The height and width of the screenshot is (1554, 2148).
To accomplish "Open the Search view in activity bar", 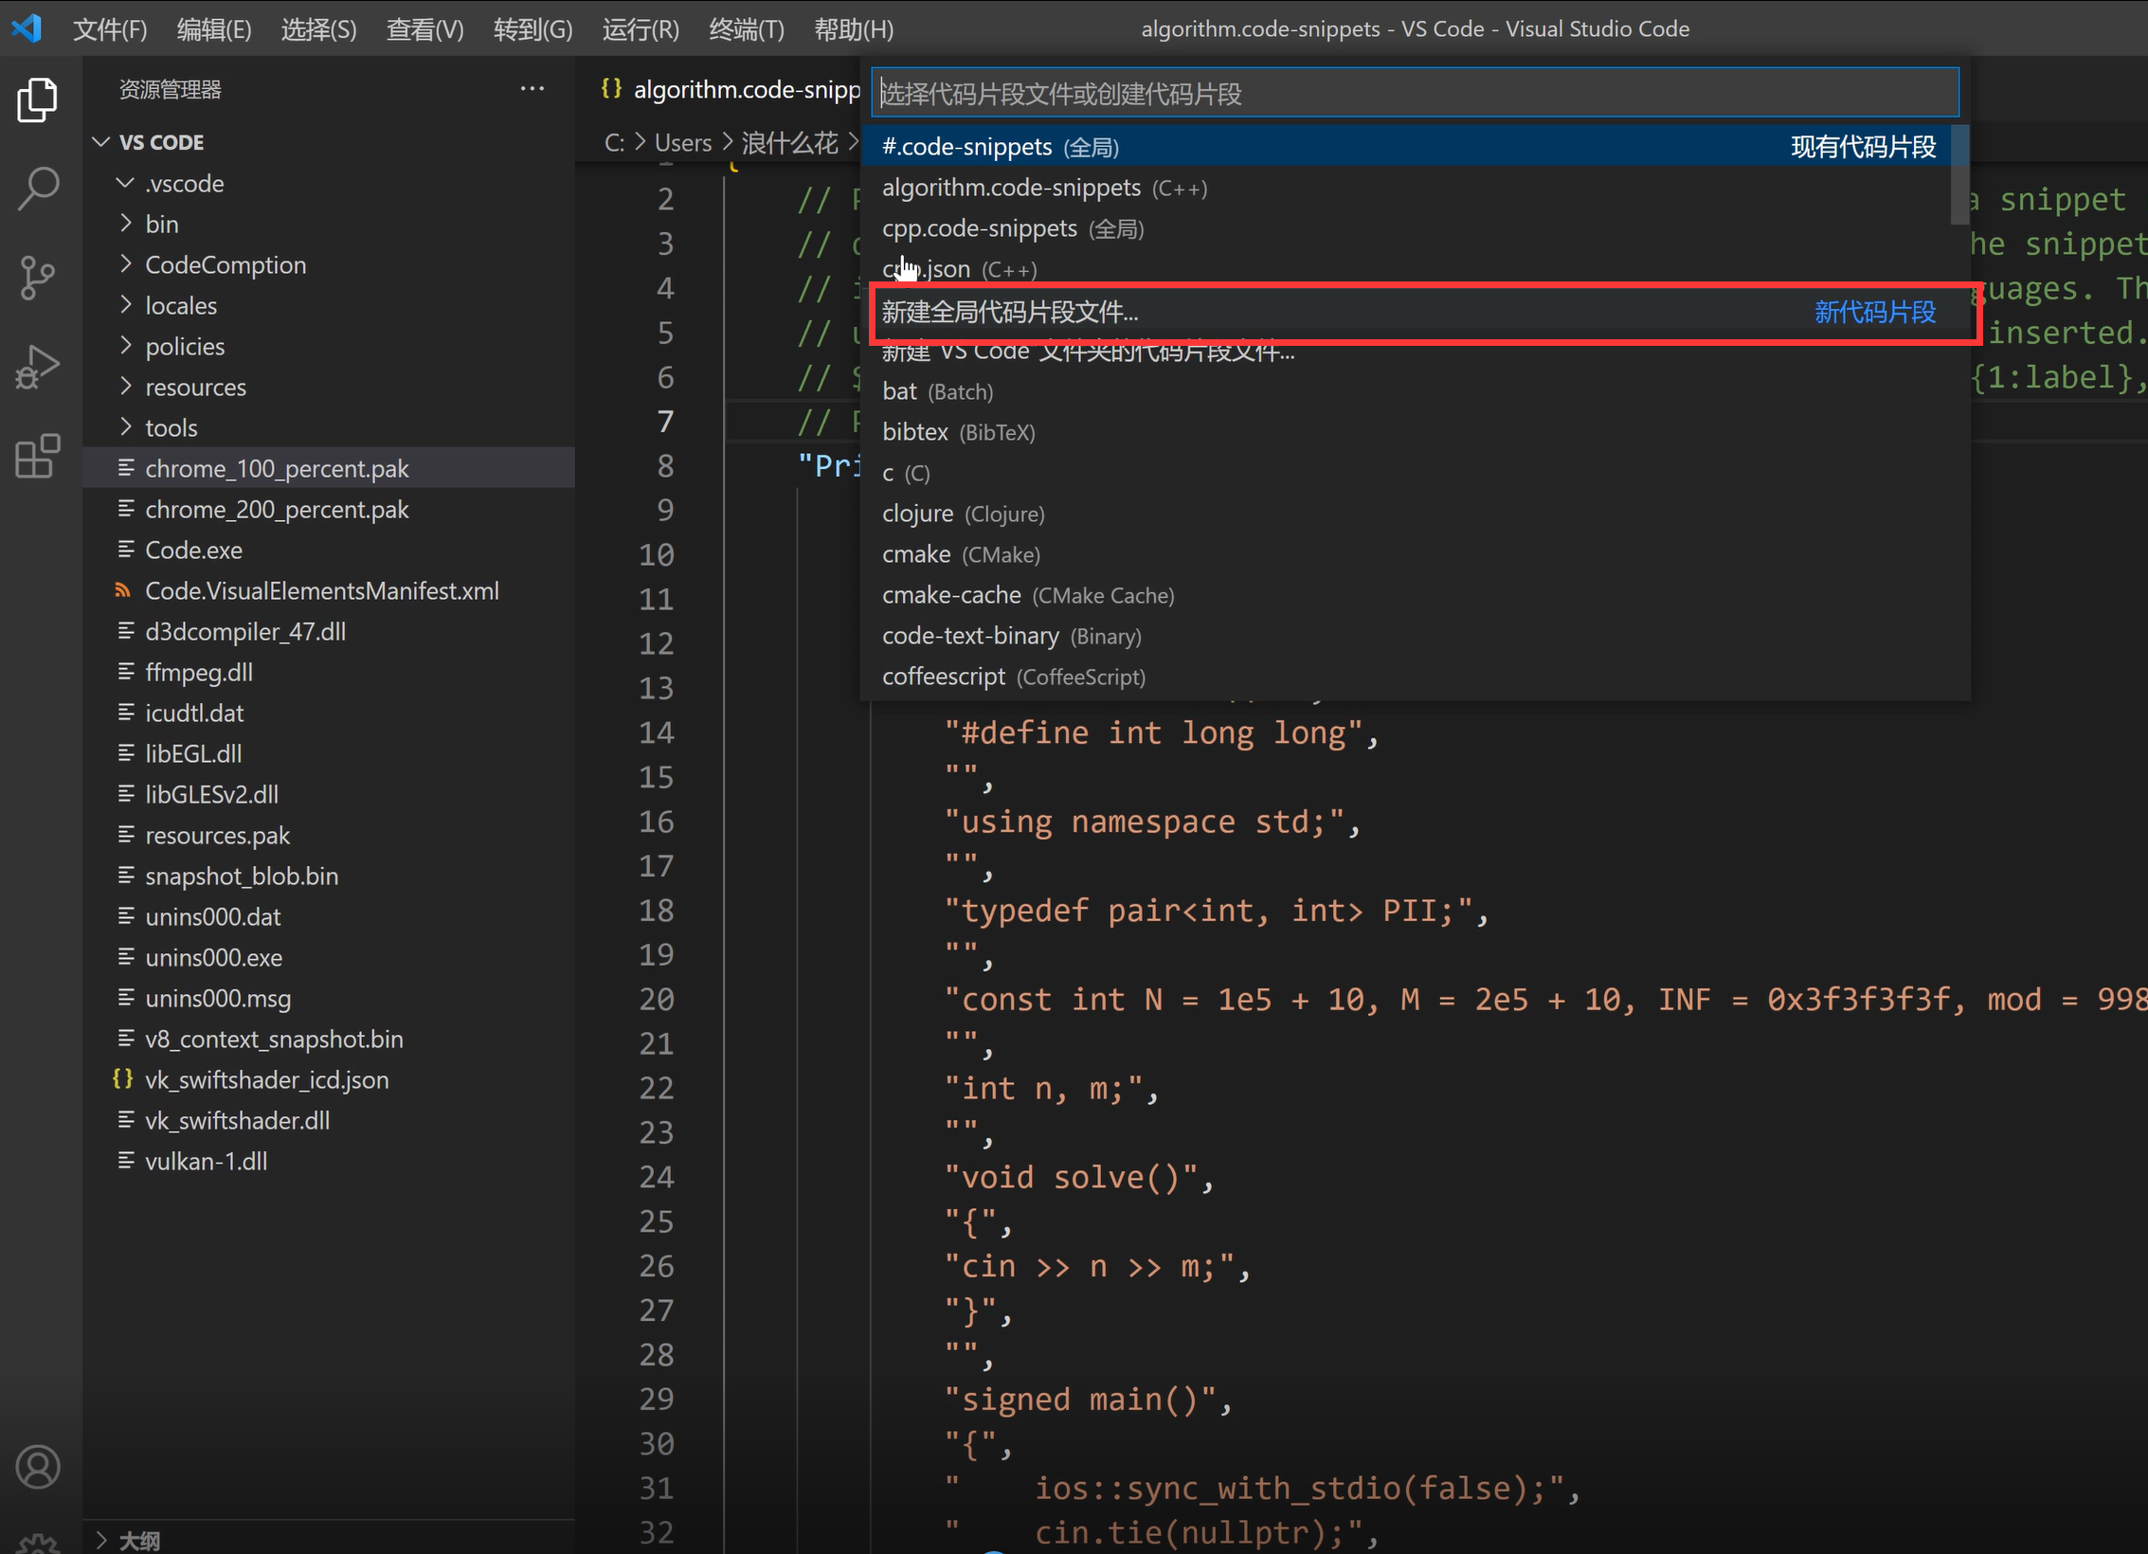I will 38,189.
